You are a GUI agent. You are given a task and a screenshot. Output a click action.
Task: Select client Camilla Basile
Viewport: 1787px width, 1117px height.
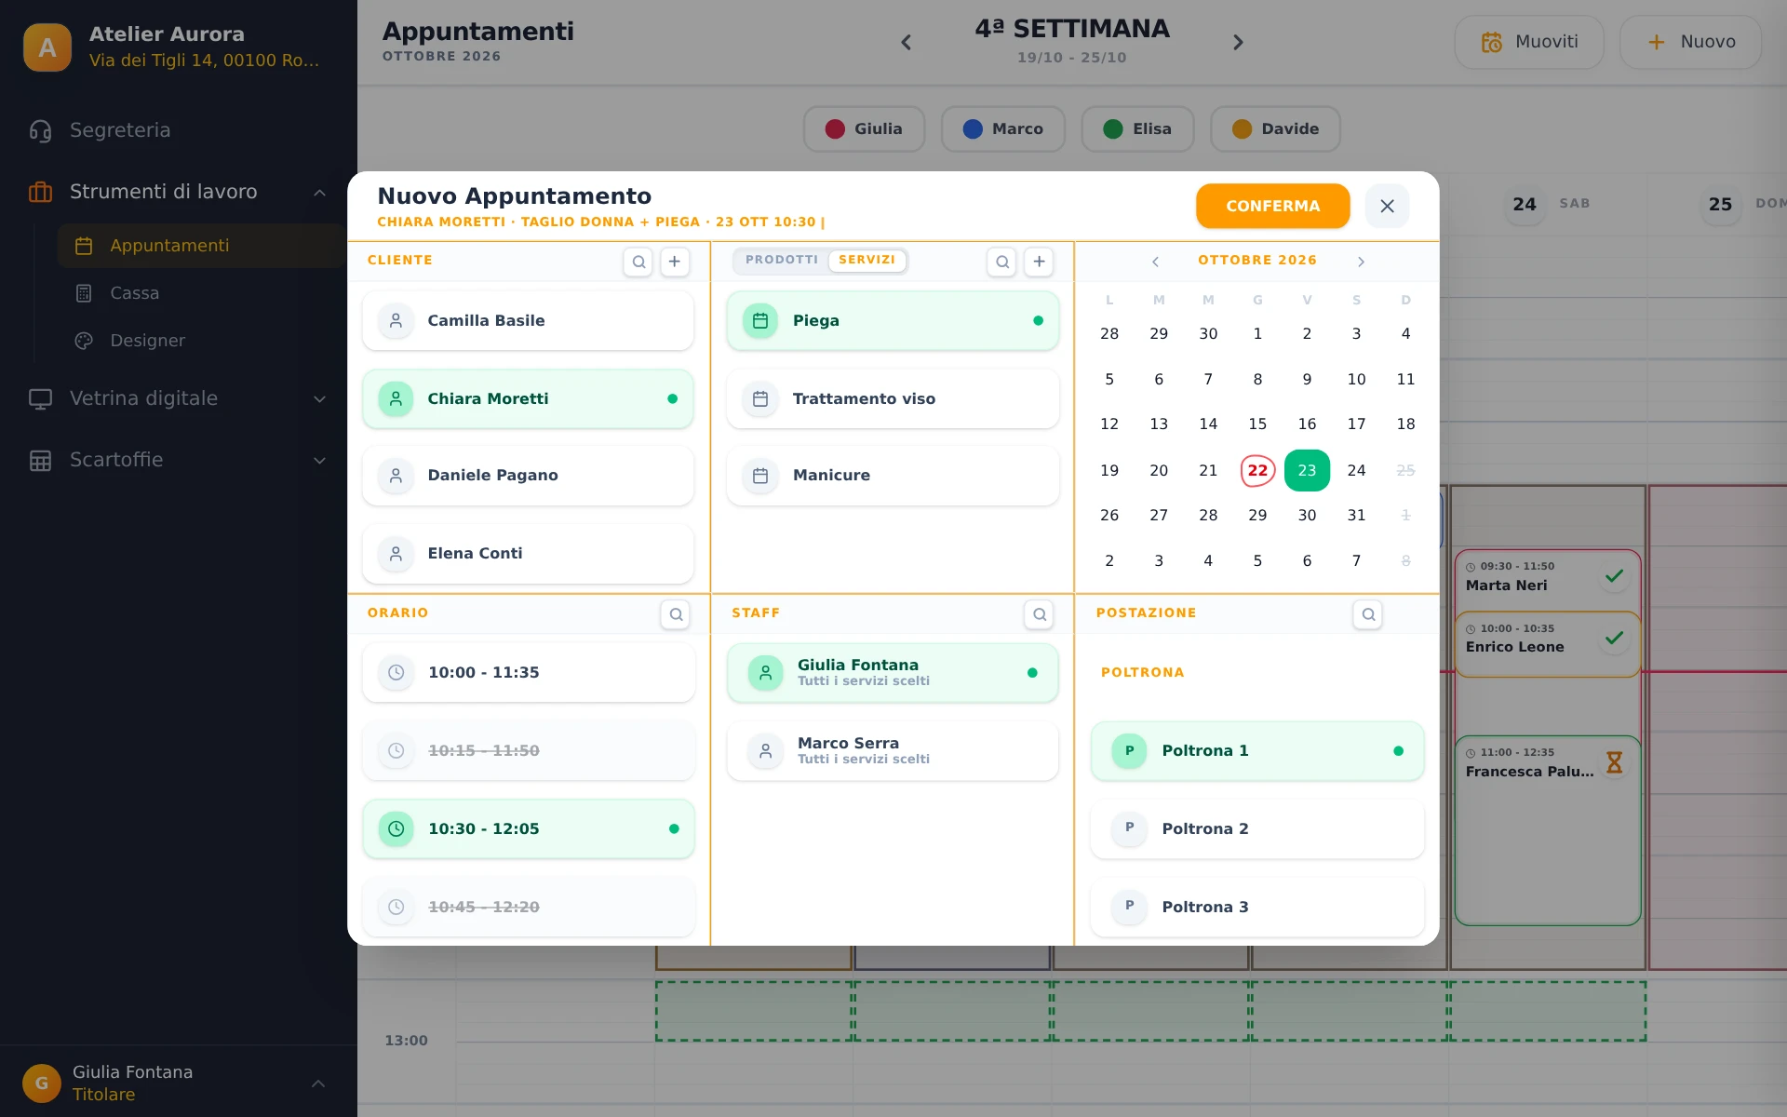point(528,320)
